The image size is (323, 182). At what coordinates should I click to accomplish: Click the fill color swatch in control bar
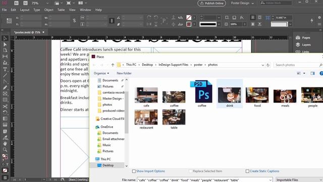189,18
